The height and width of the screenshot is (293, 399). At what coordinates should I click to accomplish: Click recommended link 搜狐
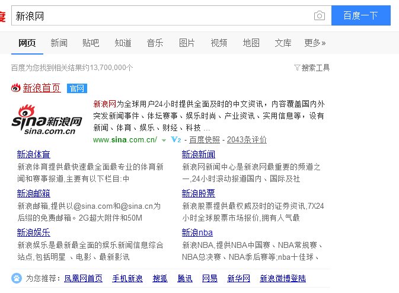coord(160,278)
